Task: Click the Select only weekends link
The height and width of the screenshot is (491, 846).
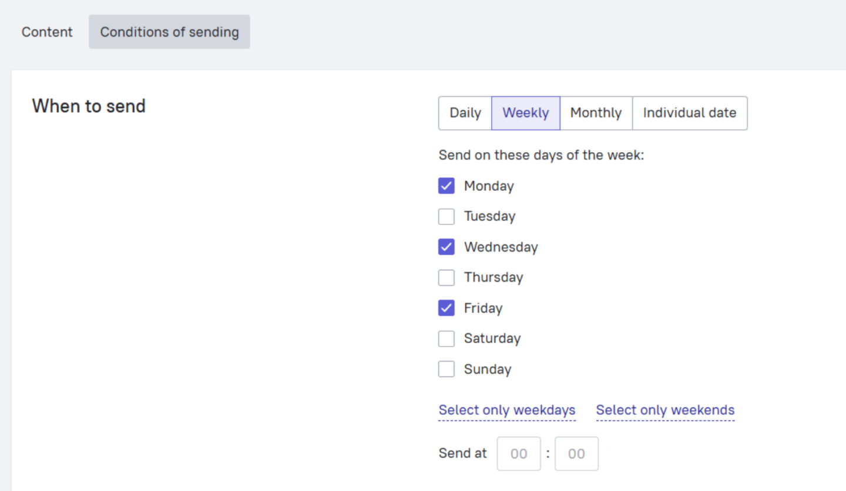Action: [x=665, y=410]
